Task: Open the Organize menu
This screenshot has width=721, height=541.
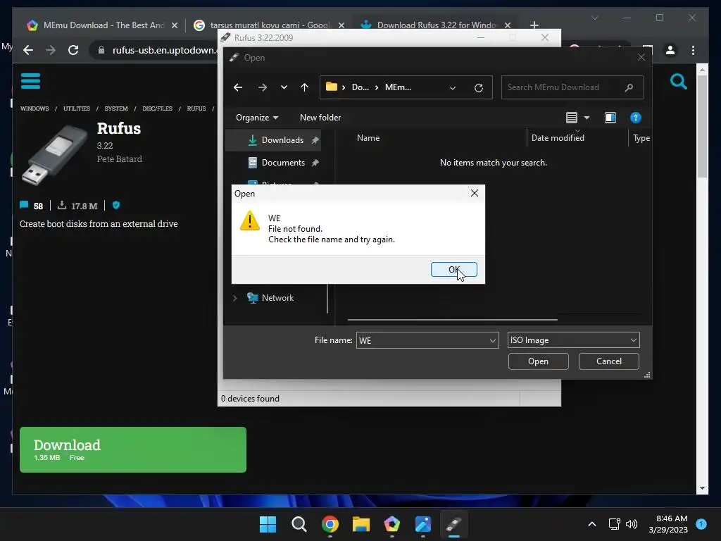Action: [256, 118]
